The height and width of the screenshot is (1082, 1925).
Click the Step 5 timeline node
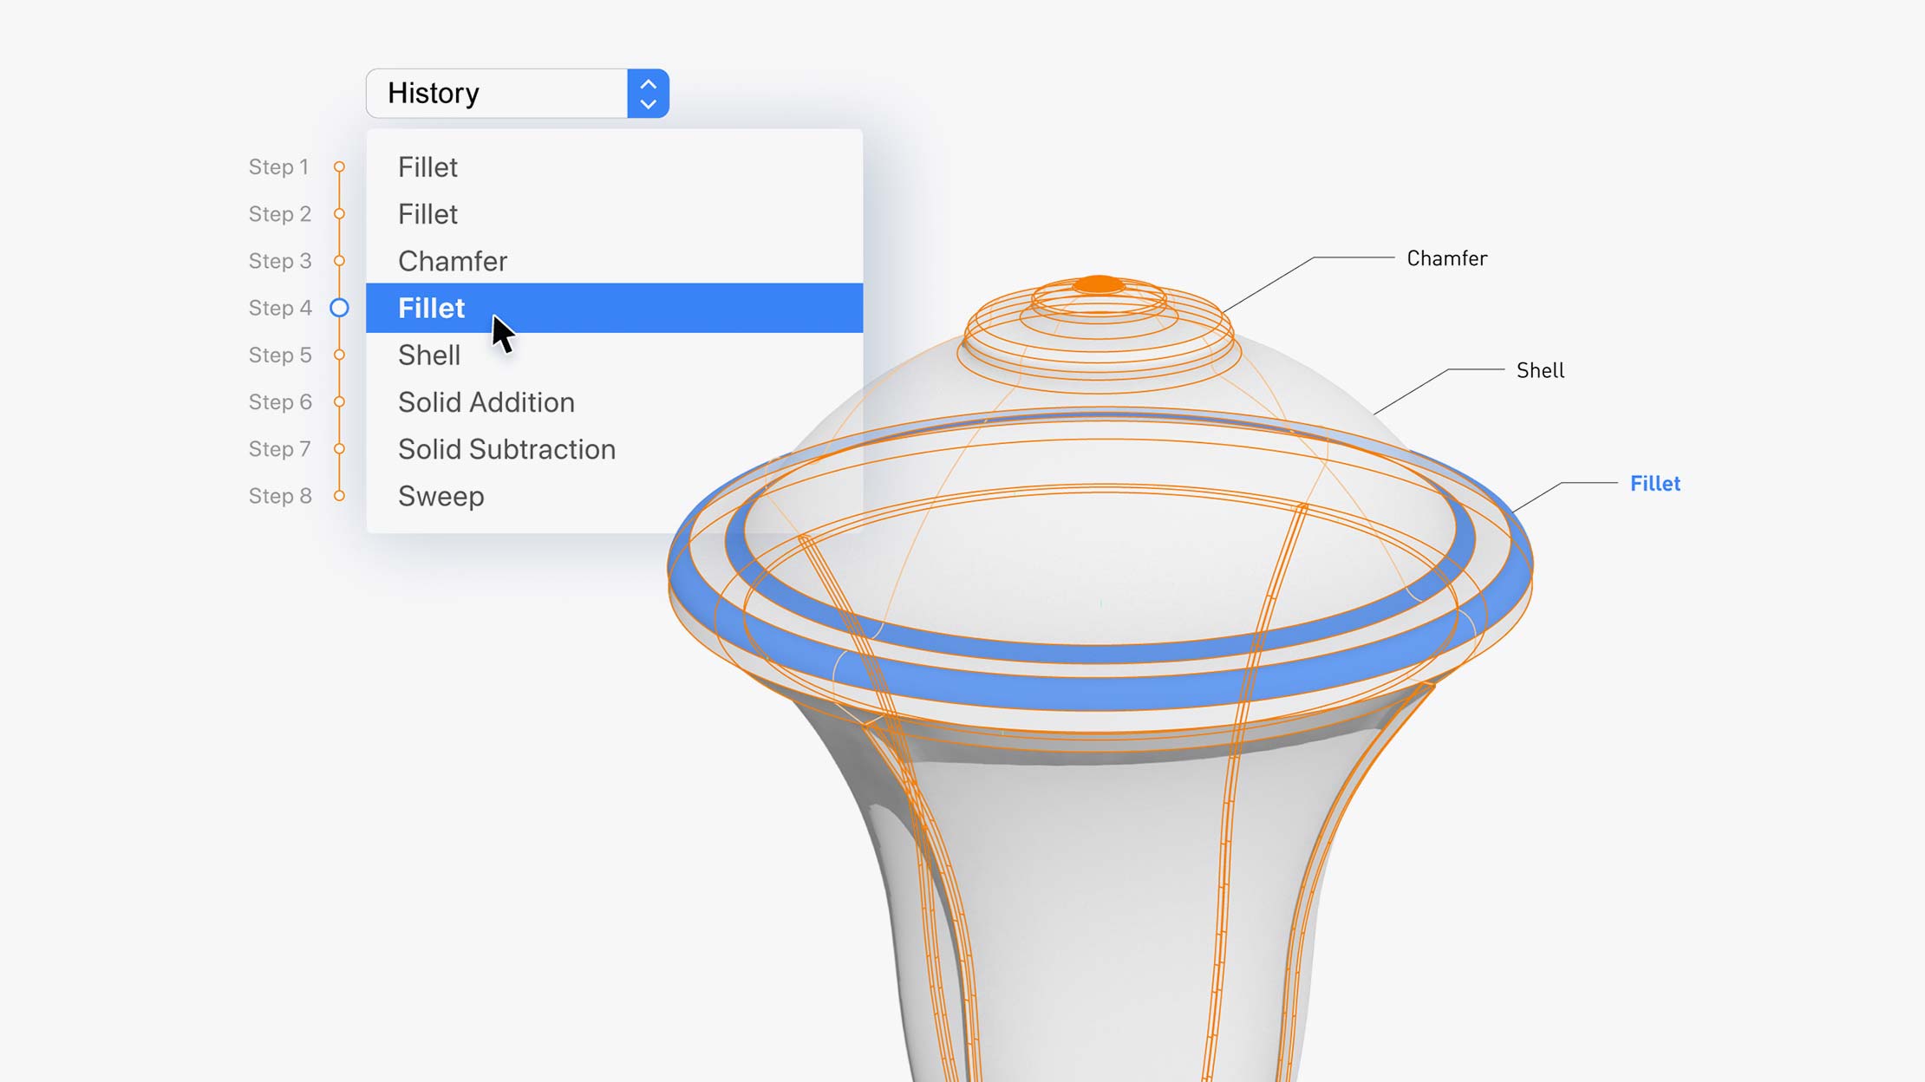tap(339, 355)
